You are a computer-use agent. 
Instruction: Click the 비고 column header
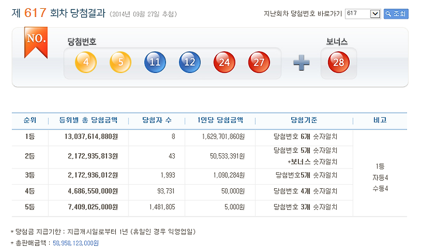point(380,120)
